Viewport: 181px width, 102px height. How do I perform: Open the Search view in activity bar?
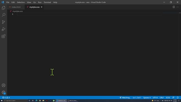click(3, 15)
